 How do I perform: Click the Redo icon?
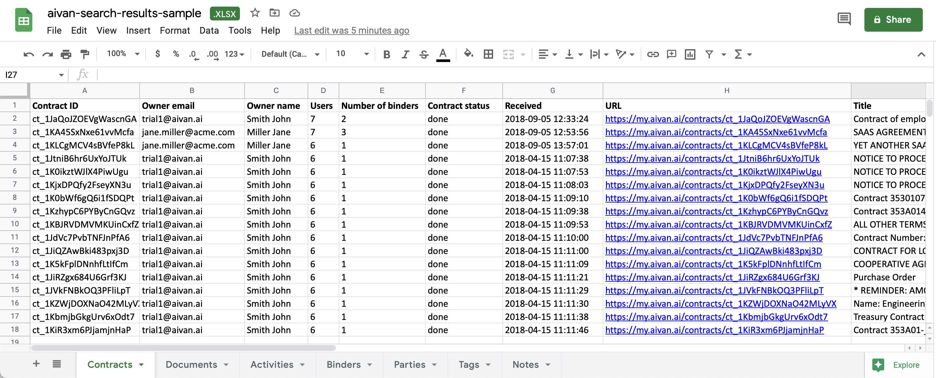48,54
